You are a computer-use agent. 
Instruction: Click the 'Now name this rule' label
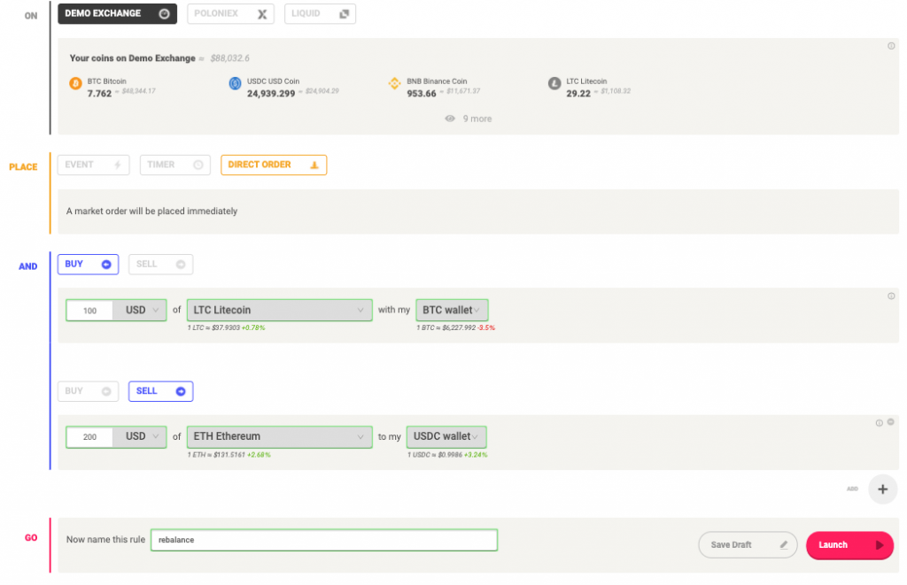click(106, 540)
